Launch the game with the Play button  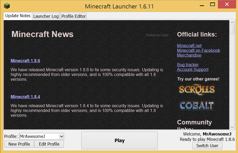120,140
